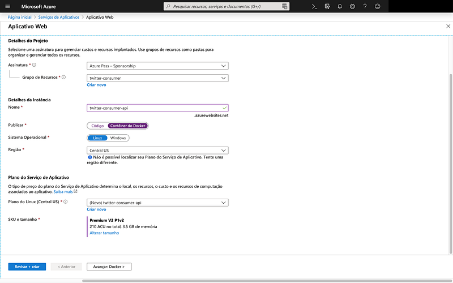The height and width of the screenshot is (283, 453).
Task: Click Avançar: Docker button
Action: coord(109,267)
